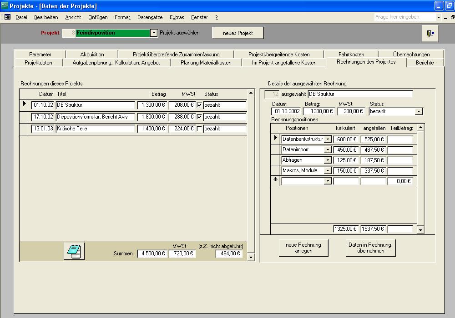This screenshot has width=455, height=318.
Task: Switch to the Projektdaten tab
Action: tap(38, 63)
